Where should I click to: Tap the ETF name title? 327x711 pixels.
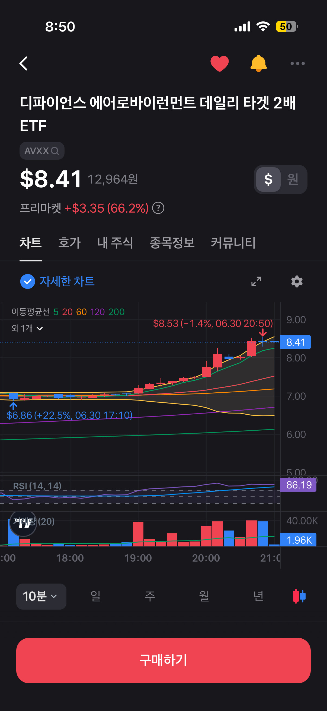(x=158, y=114)
